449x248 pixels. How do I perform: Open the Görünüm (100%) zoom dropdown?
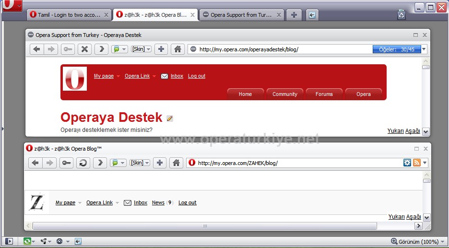[418, 242]
